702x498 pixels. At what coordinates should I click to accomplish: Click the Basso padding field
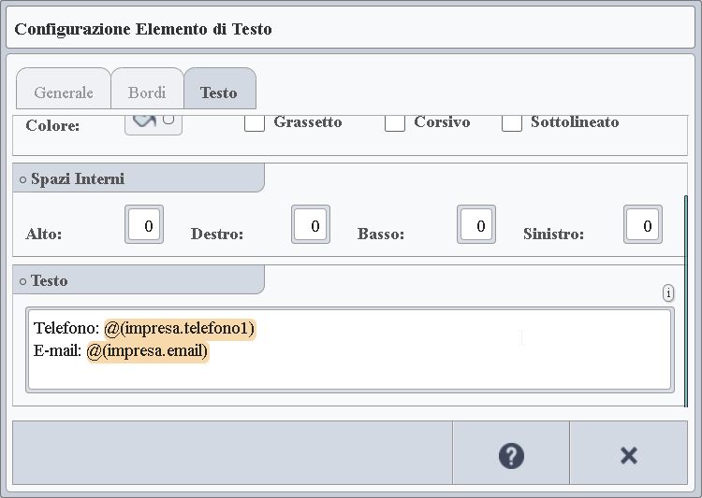476,224
